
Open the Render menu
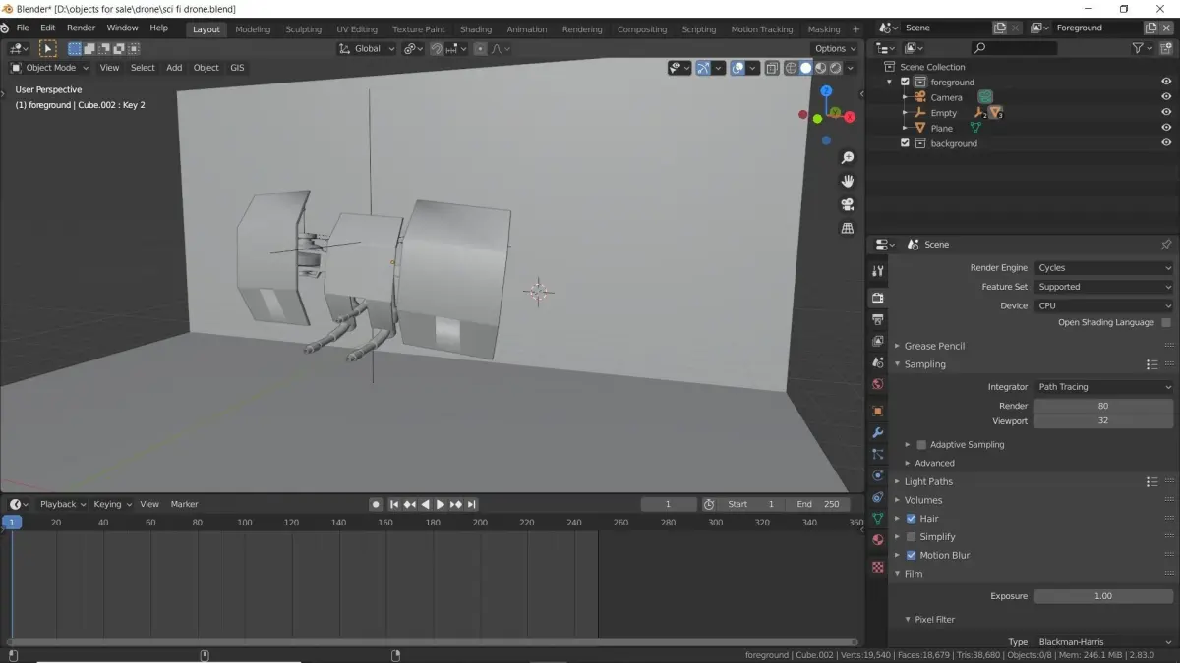pyautogui.click(x=81, y=28)
